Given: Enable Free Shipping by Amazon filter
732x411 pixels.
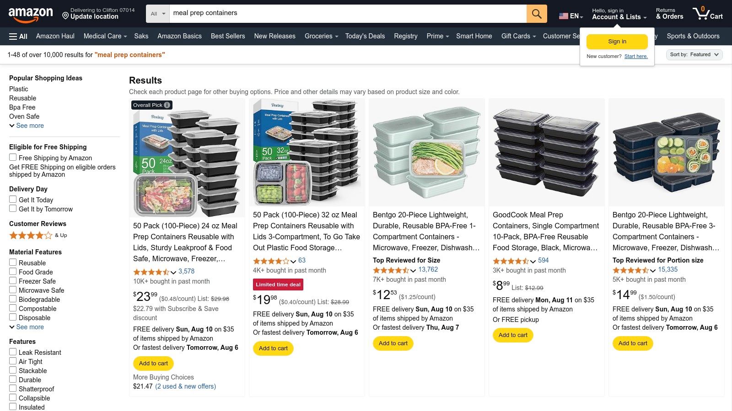Looking at the screenshot, I should pos(12,157).
